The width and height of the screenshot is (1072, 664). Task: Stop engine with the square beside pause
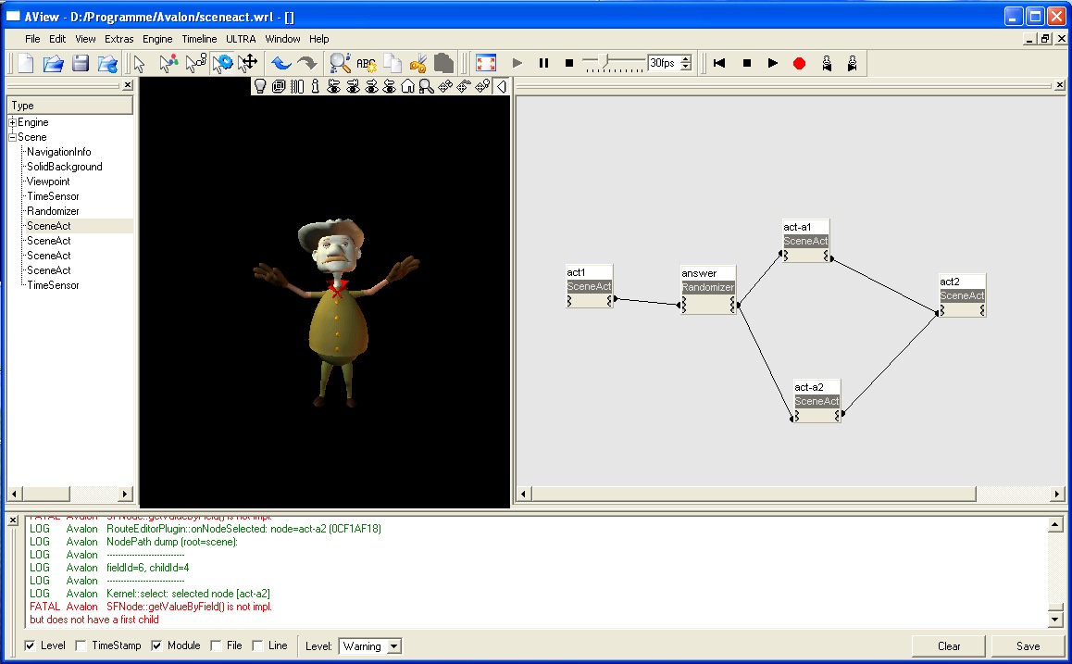click(x=568, y=63)
